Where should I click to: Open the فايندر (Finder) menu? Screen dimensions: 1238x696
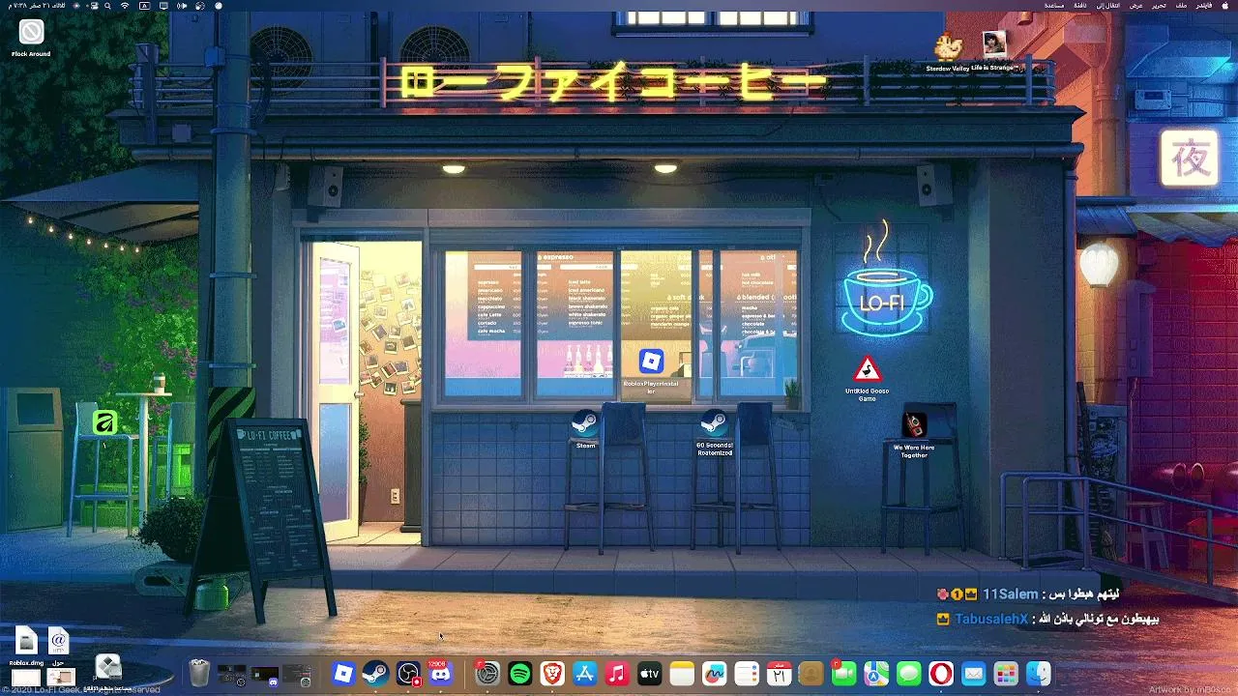(1204, 6)
